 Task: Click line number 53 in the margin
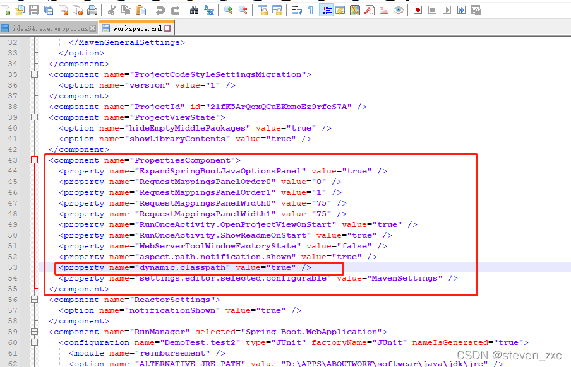click(x=13, y=267)
